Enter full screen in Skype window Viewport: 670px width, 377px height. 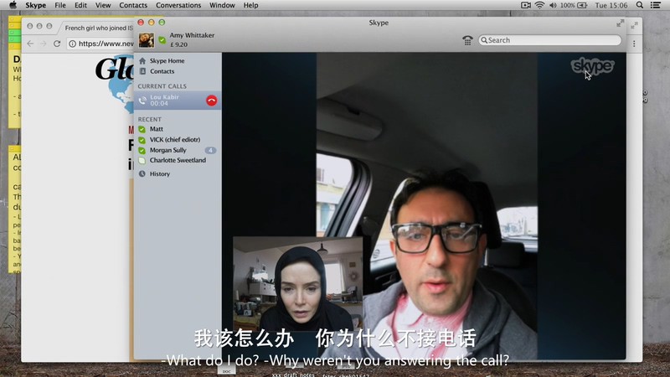620,23
